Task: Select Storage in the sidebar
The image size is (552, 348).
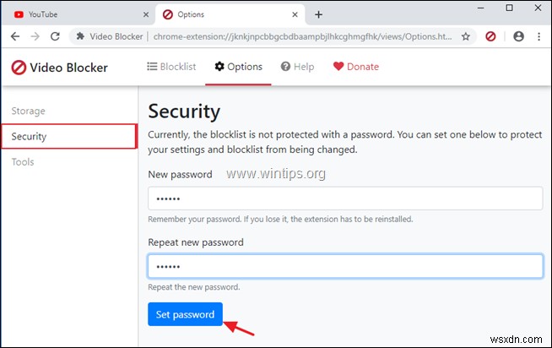Action: point(29,111)
